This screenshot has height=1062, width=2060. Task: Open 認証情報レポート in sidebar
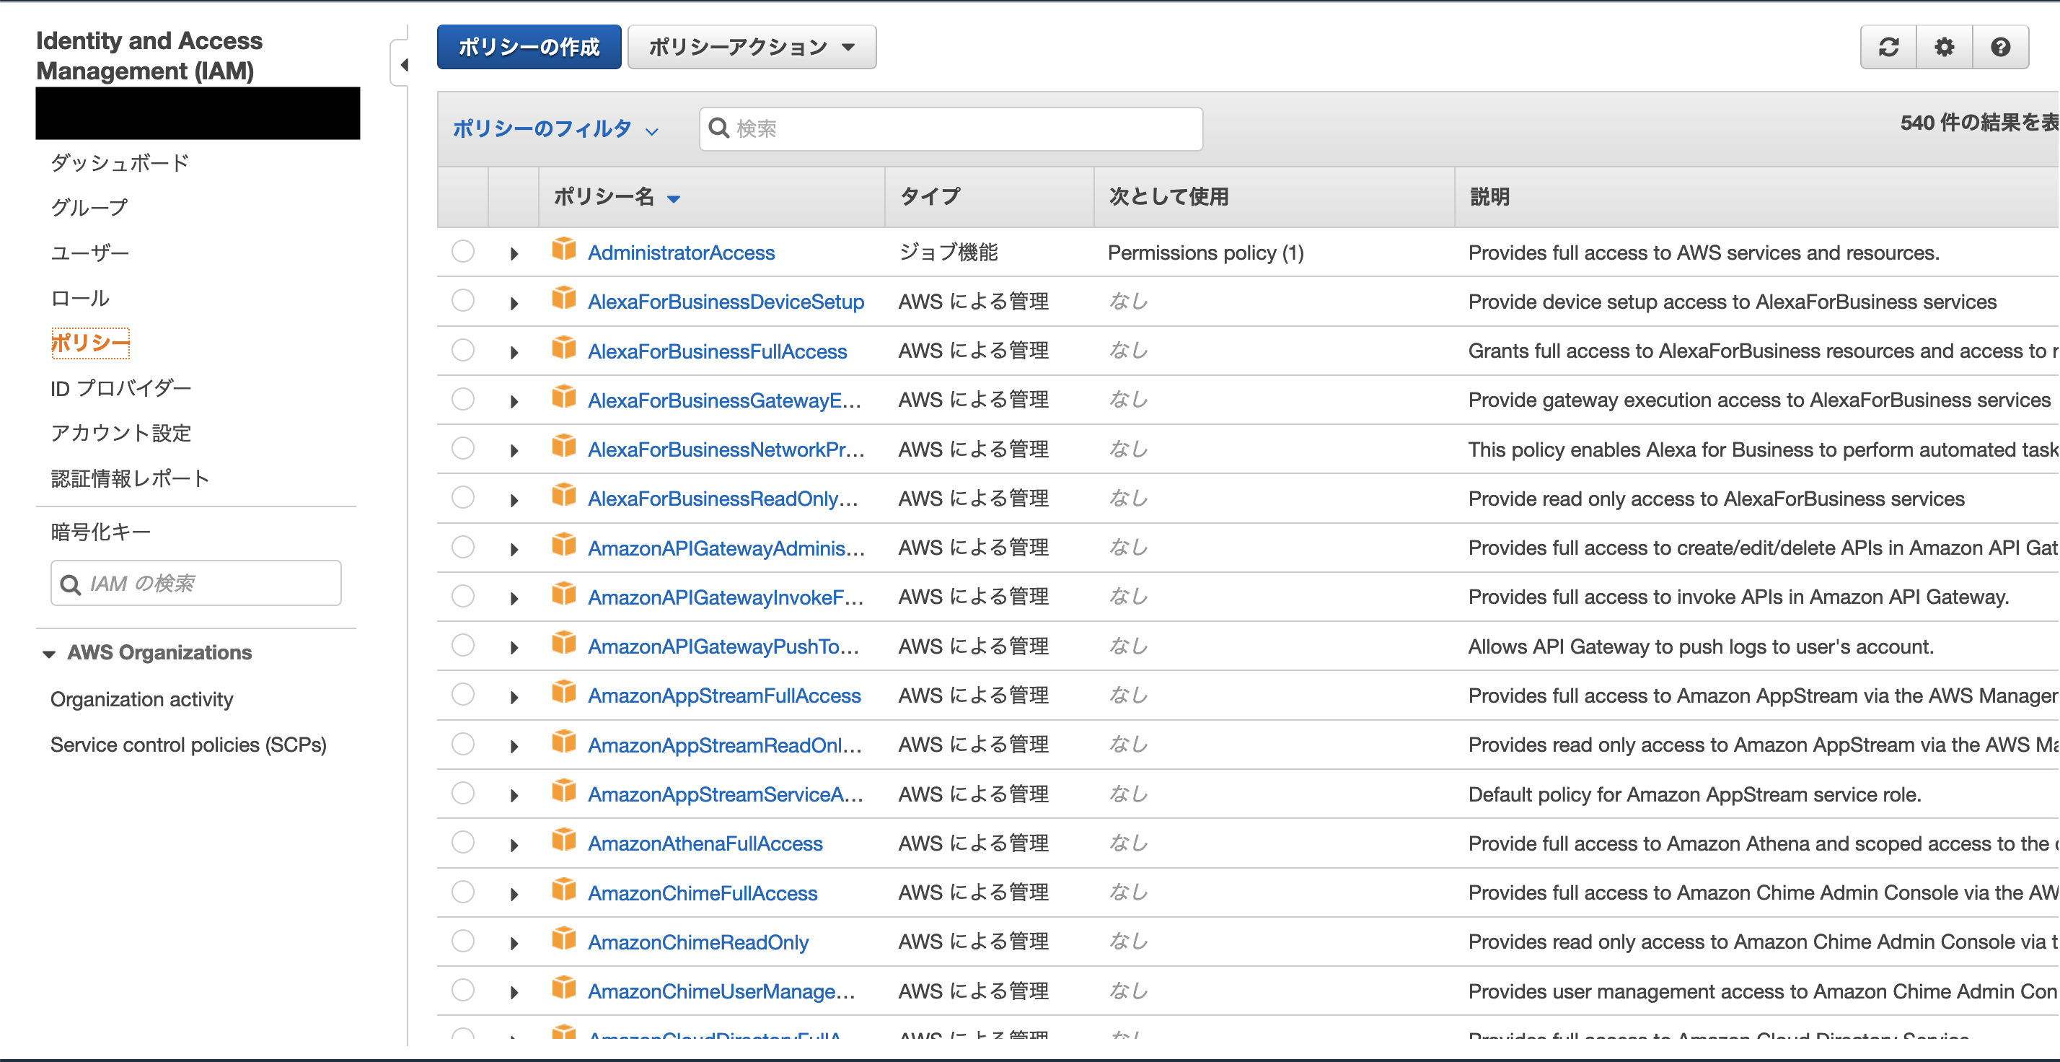[131, 479]
